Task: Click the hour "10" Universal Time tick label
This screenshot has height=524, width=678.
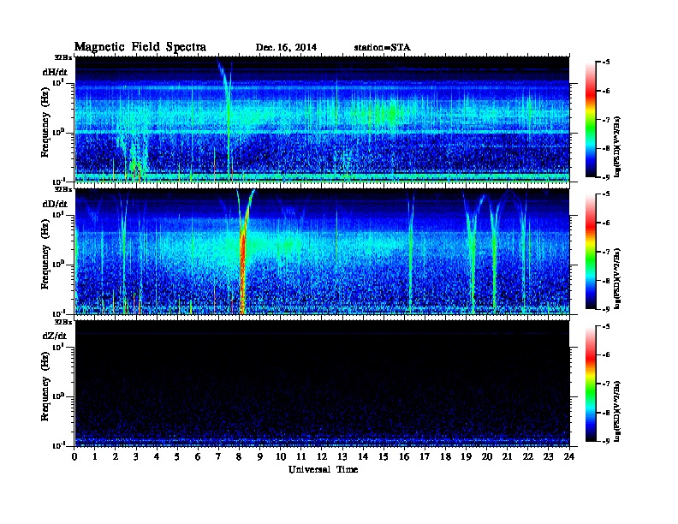Action: [x=281, y=456]
